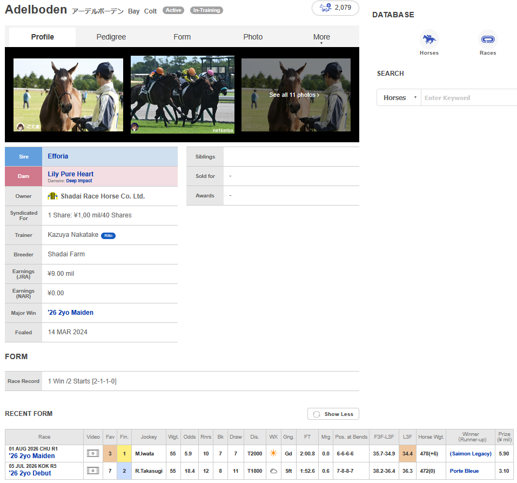517x483 pixels.
Task: Open dam Lily Pure Heart link
Action: 71,174
